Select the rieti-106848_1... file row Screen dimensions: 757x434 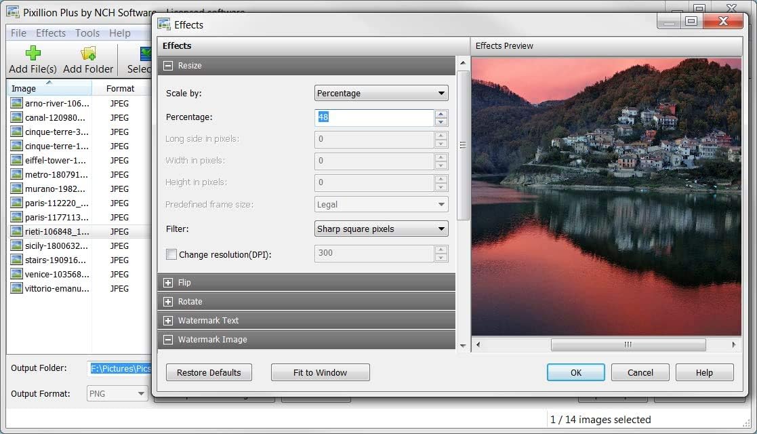pyautogui.click(x=80, y=231)
